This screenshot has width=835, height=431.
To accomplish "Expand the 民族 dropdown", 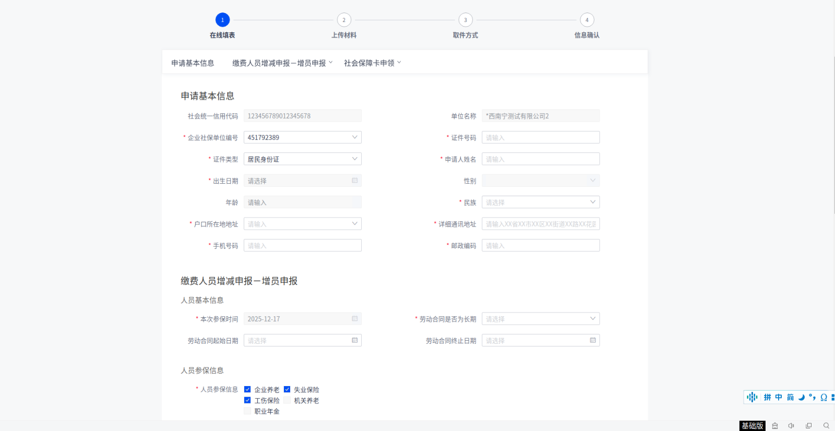I will (x=540, y=202).
